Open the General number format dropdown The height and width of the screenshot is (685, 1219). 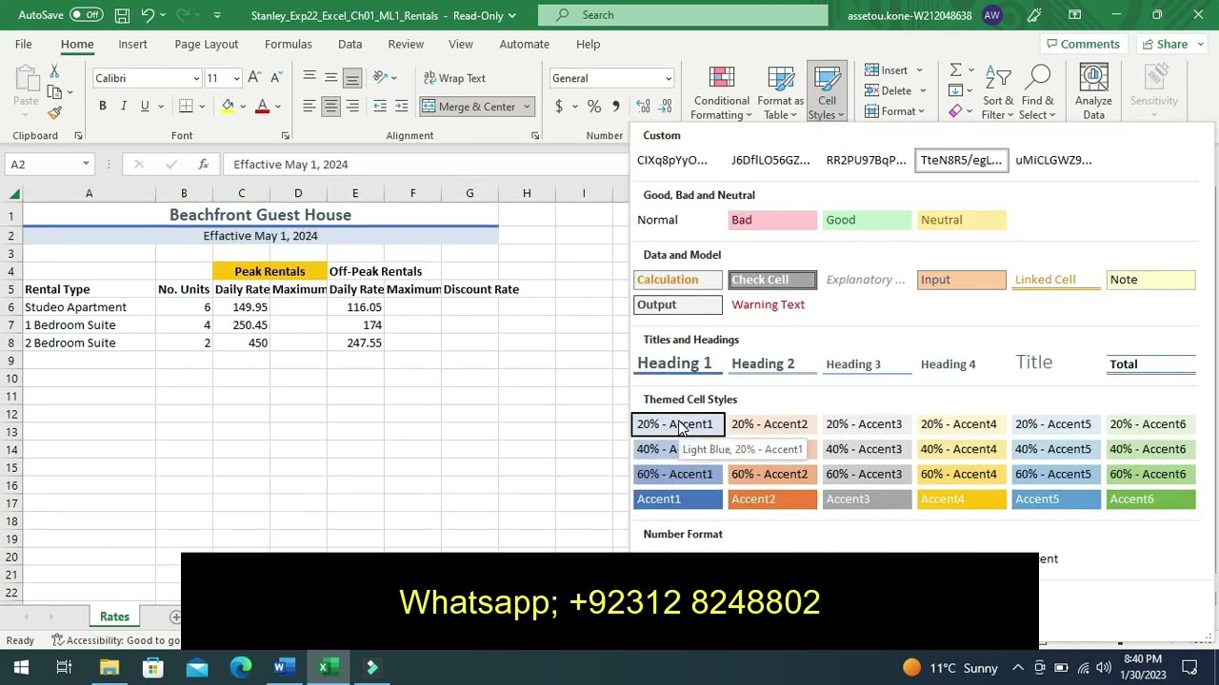coord(669,78)
